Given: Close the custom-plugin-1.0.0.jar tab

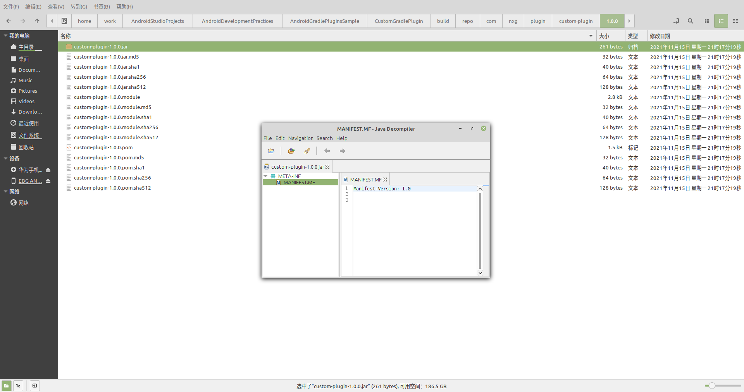Looking at the screenshot, I should (327, 167).
